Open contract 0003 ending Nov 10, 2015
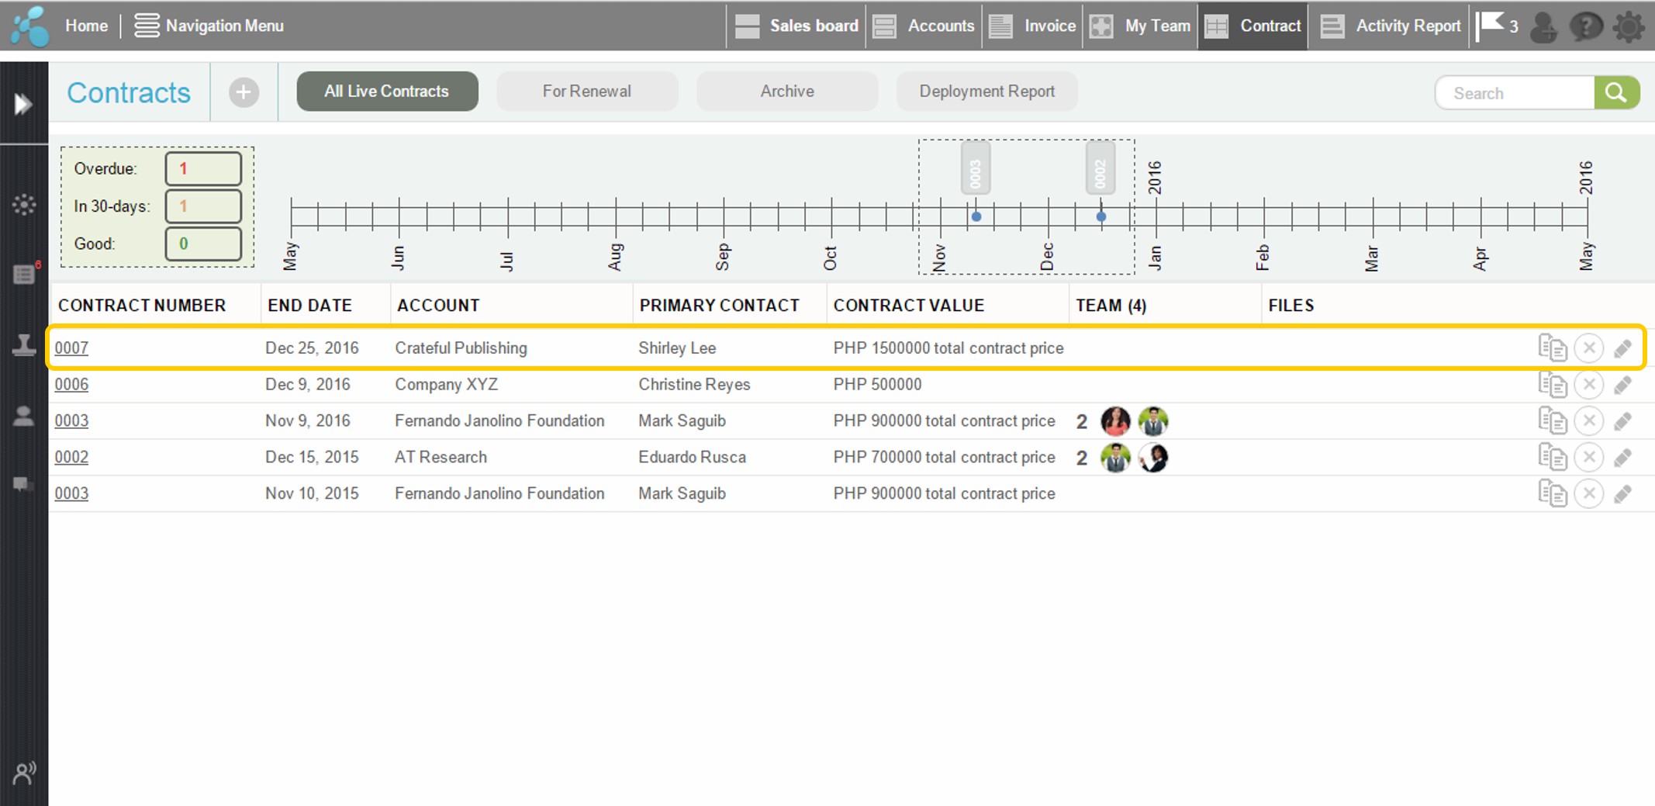Screen dimensions: 1655x806 pos(71,493)
